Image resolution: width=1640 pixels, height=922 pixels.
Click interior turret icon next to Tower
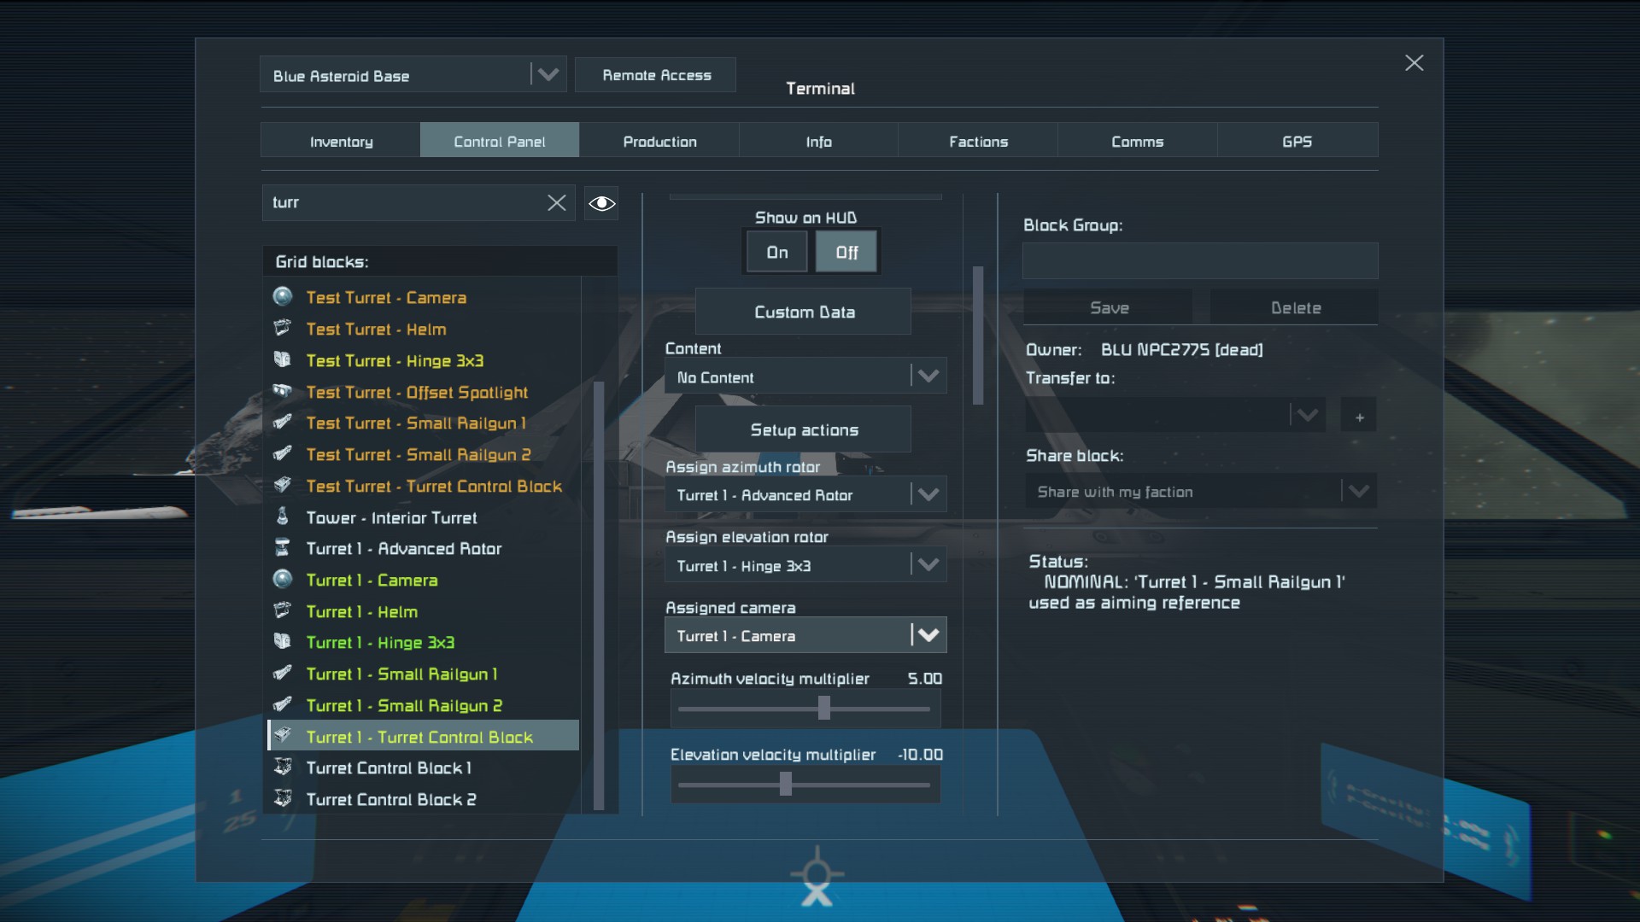tap(283, 516)
